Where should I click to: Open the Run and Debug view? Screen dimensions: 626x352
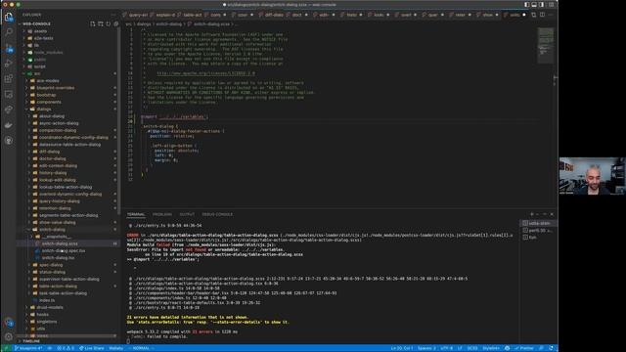pos(9,64)
